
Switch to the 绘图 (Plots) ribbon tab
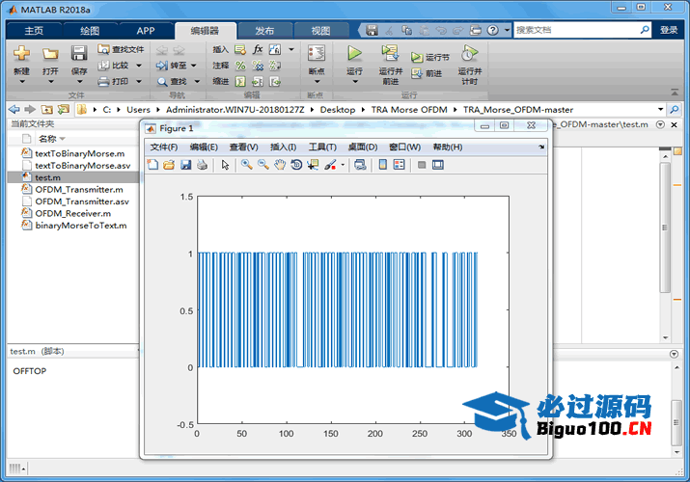[89, 30]
